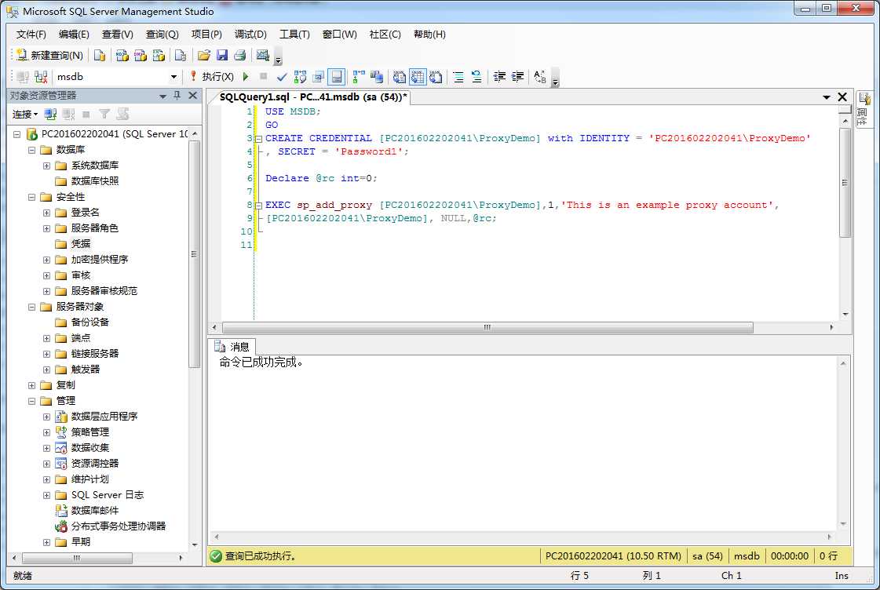Click the Increase Indent icon
This screenshot has height=590, width=880.
517,77
